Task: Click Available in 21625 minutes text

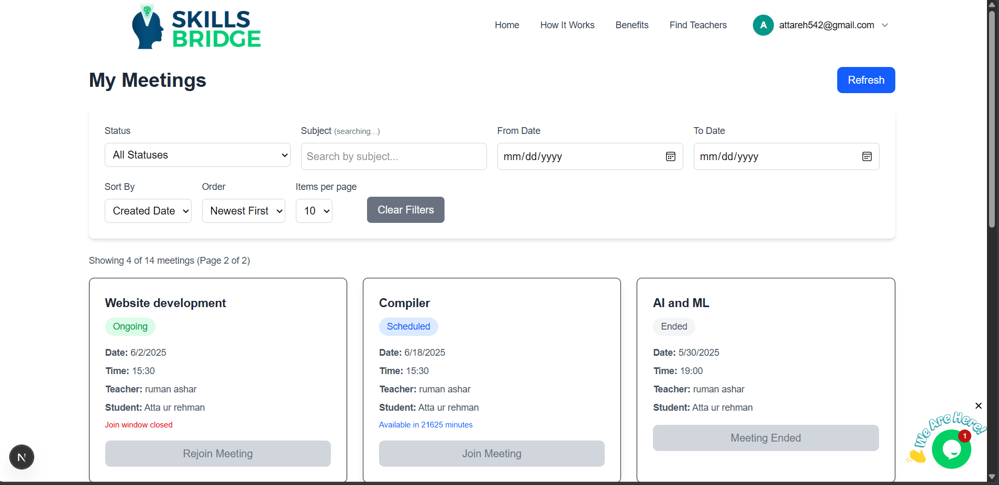Action: click(x=426, y=425)
